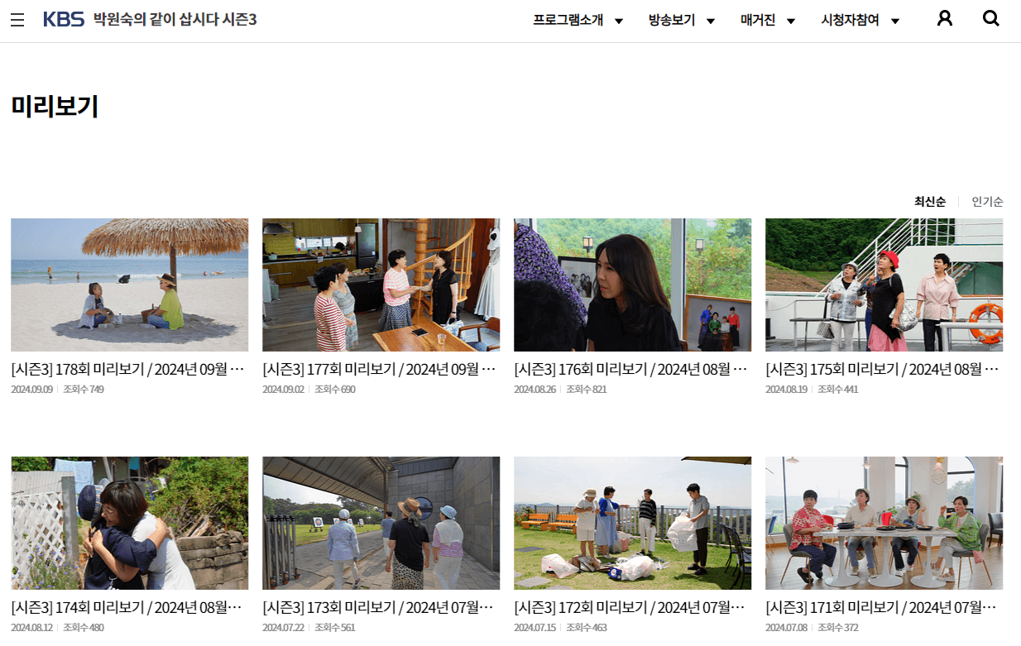Open the 174회 hugging thumbnail
1021x646 pixels.
click(129, 523)
